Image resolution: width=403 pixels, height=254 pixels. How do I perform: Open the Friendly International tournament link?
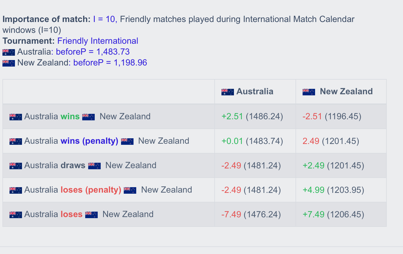(x=98, y=41)
